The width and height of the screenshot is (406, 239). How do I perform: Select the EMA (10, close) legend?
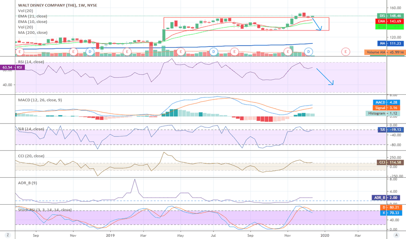(33, 22)
